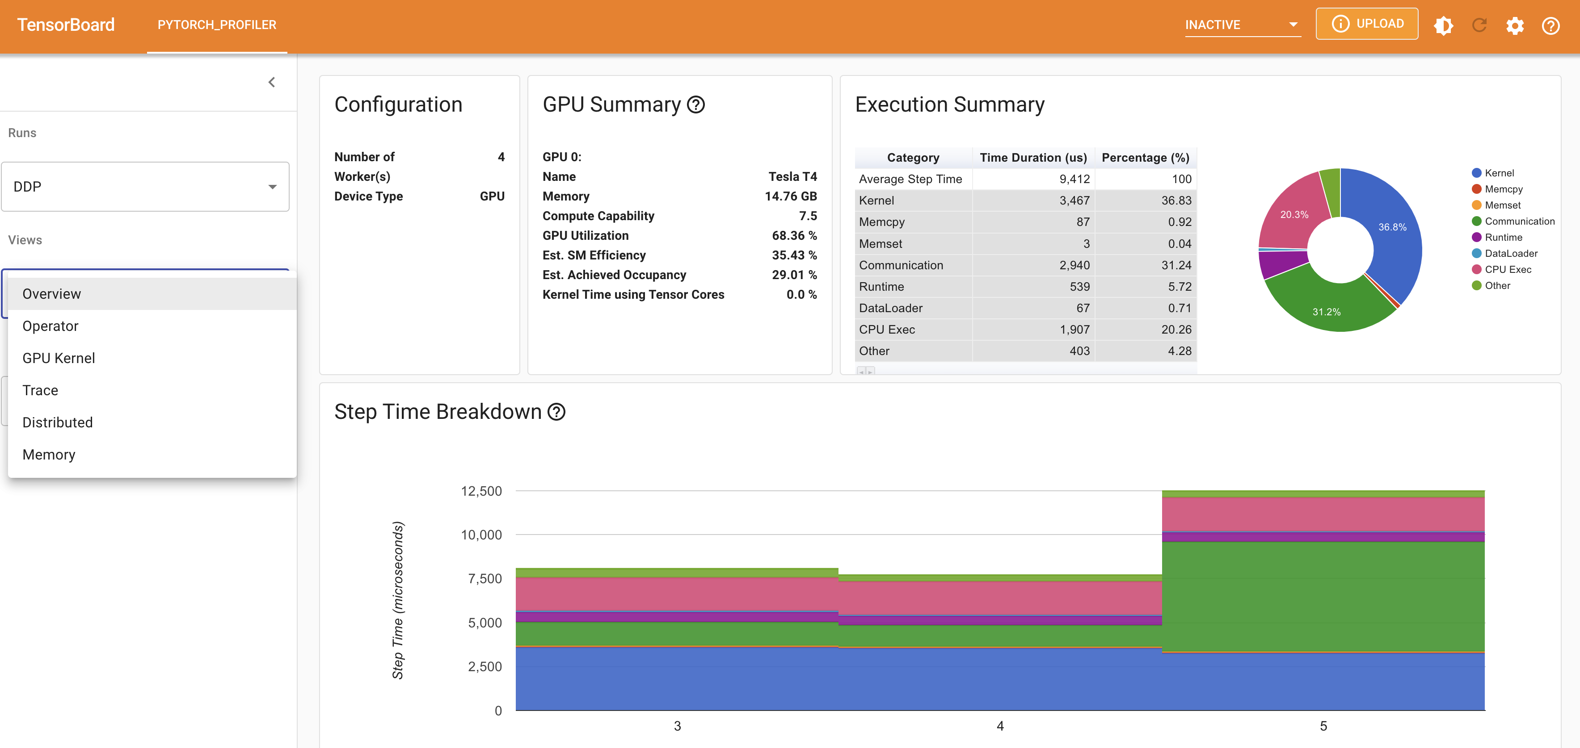Open the DDP runs dropdown
Image resolution: width=1580 pixels, height=748 pixels.
point(145,187)
